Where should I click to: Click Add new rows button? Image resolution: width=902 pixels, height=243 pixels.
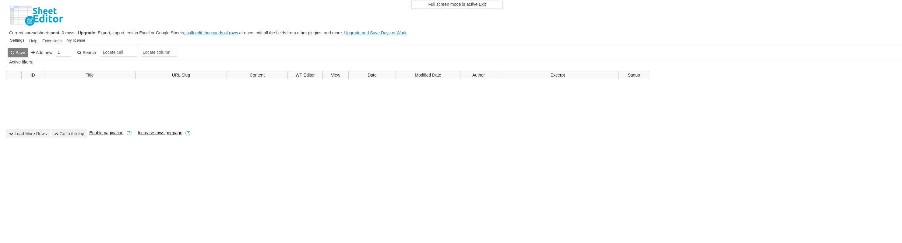[42, 53]
